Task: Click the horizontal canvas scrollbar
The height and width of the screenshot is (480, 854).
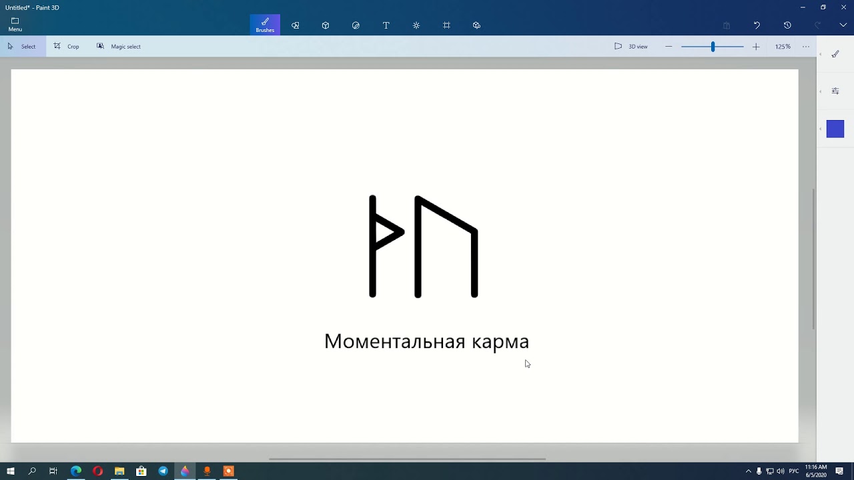Action: pyautogui.click(x=407, y=459)
